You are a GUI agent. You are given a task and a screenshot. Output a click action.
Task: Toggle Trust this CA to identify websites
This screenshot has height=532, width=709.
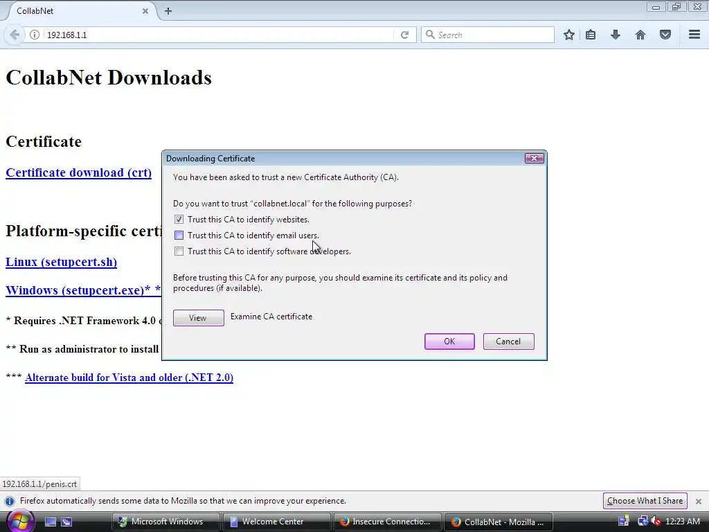(x=179, y=220)
